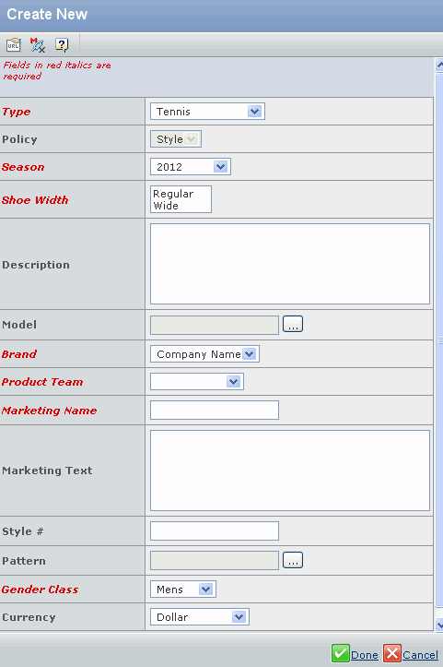Viewport: 443px width, 667px height.
Task: Open the Model browse ellipsis button
Action: [x=293, y=324]
